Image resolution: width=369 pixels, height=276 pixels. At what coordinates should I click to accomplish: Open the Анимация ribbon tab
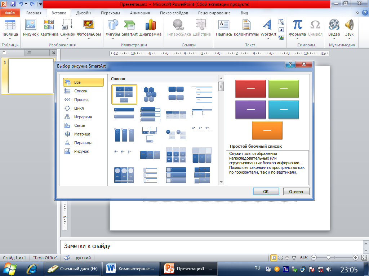click(140, 13)
